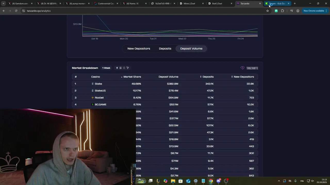Click the muted volume icon in tray
This screenshot has width=330, height=185.
313,181
